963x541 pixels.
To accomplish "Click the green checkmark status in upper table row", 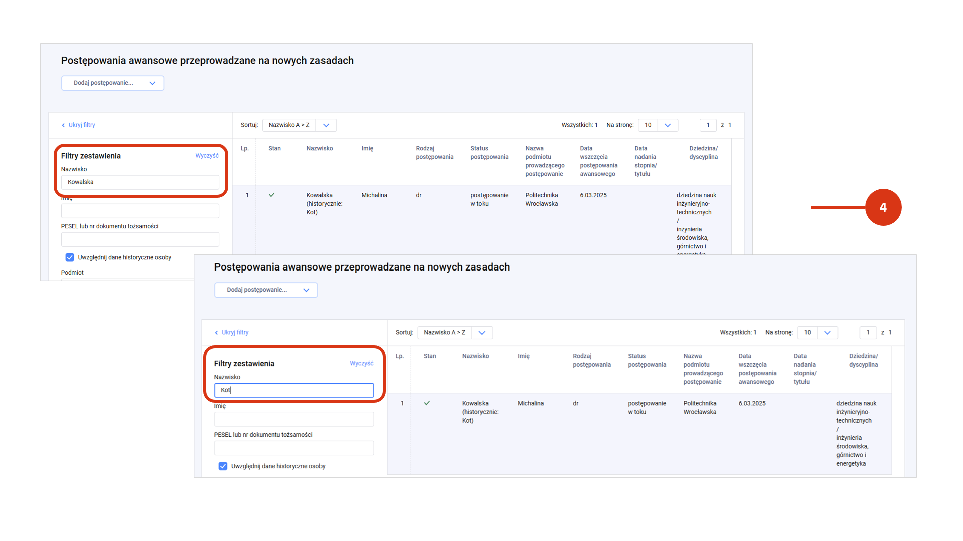I will coord(271,195).
